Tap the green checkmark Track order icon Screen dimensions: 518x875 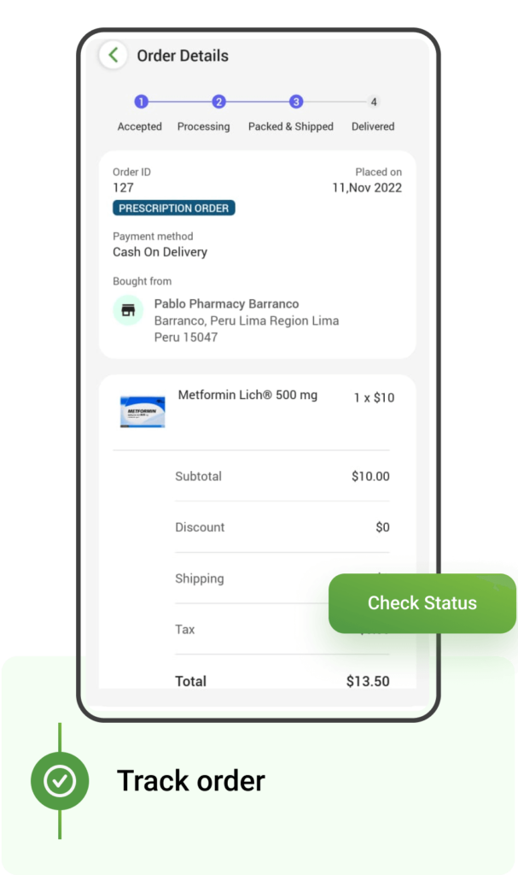pos(60,781)
